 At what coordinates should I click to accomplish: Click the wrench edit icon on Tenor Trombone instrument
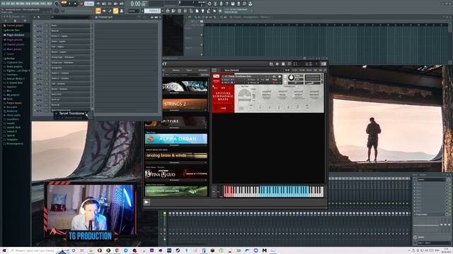(x=216, y=77)
